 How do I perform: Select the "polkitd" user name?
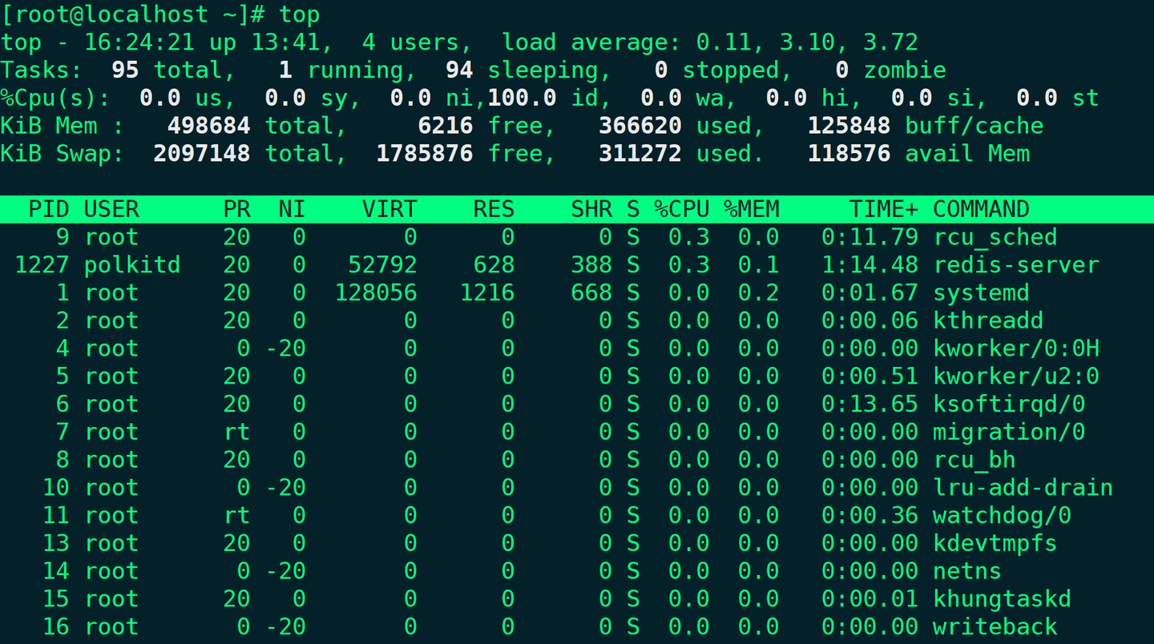point(132,265)
